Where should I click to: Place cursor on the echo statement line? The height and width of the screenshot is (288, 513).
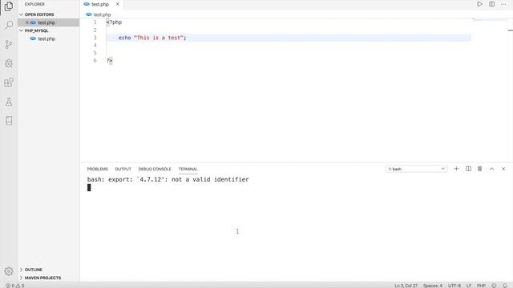pos(288,38)
